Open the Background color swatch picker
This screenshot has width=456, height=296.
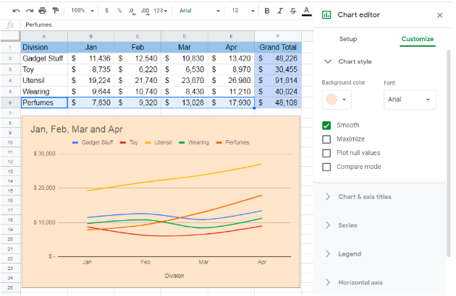[337, 100]
